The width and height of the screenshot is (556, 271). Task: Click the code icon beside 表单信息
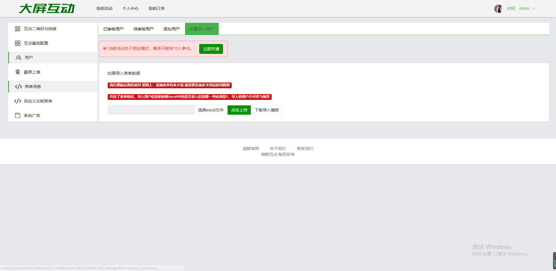coord(19,87)
